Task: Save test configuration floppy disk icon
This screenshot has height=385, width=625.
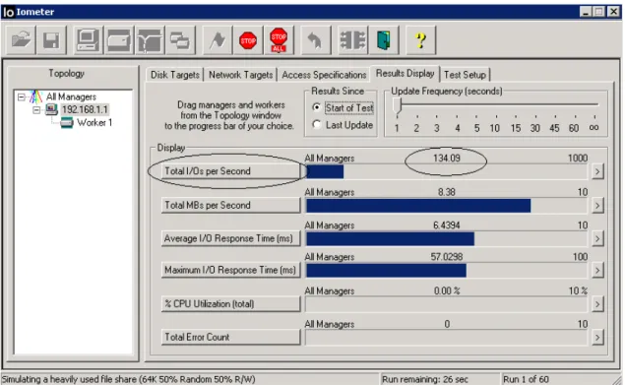Action: coord(51,40)
